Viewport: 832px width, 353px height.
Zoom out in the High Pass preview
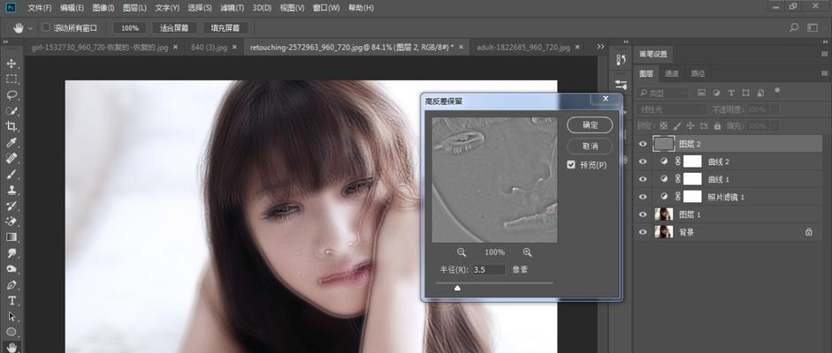[x=462, y=252]
